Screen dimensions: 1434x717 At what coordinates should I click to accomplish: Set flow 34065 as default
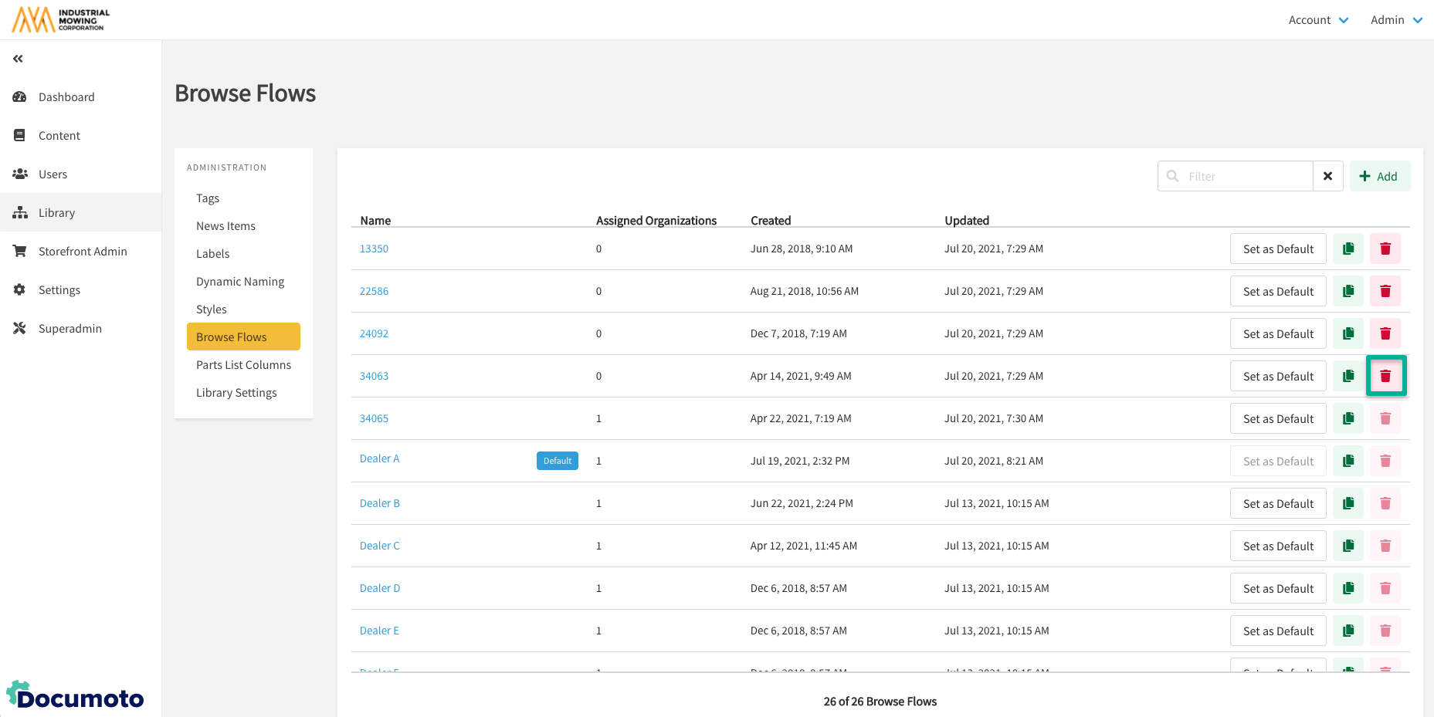click(x=1277, y=418)
